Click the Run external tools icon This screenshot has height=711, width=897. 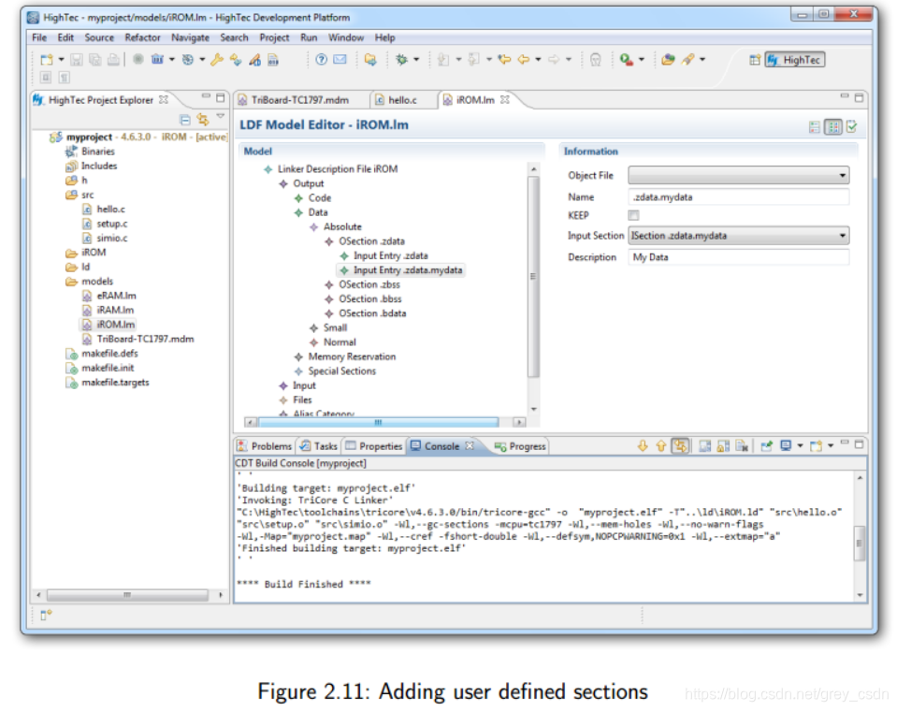coord(627,60)
